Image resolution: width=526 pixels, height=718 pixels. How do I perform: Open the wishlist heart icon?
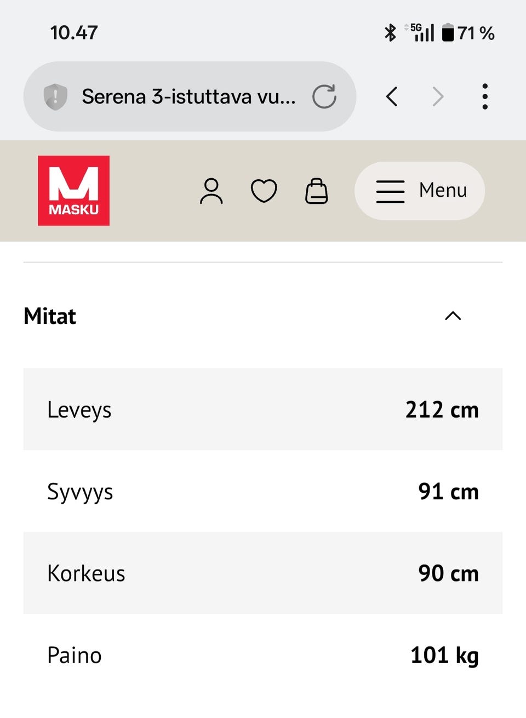coord(264,191)
